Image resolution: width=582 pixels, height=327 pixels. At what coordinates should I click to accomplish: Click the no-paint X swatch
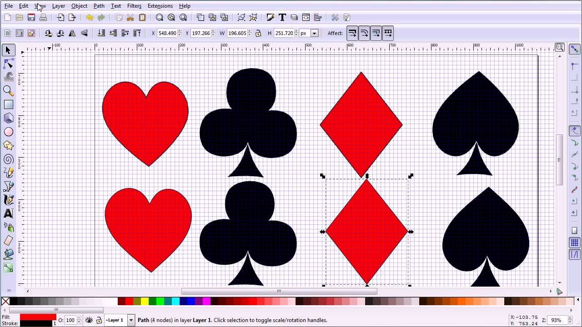click(x=5, y=301)
